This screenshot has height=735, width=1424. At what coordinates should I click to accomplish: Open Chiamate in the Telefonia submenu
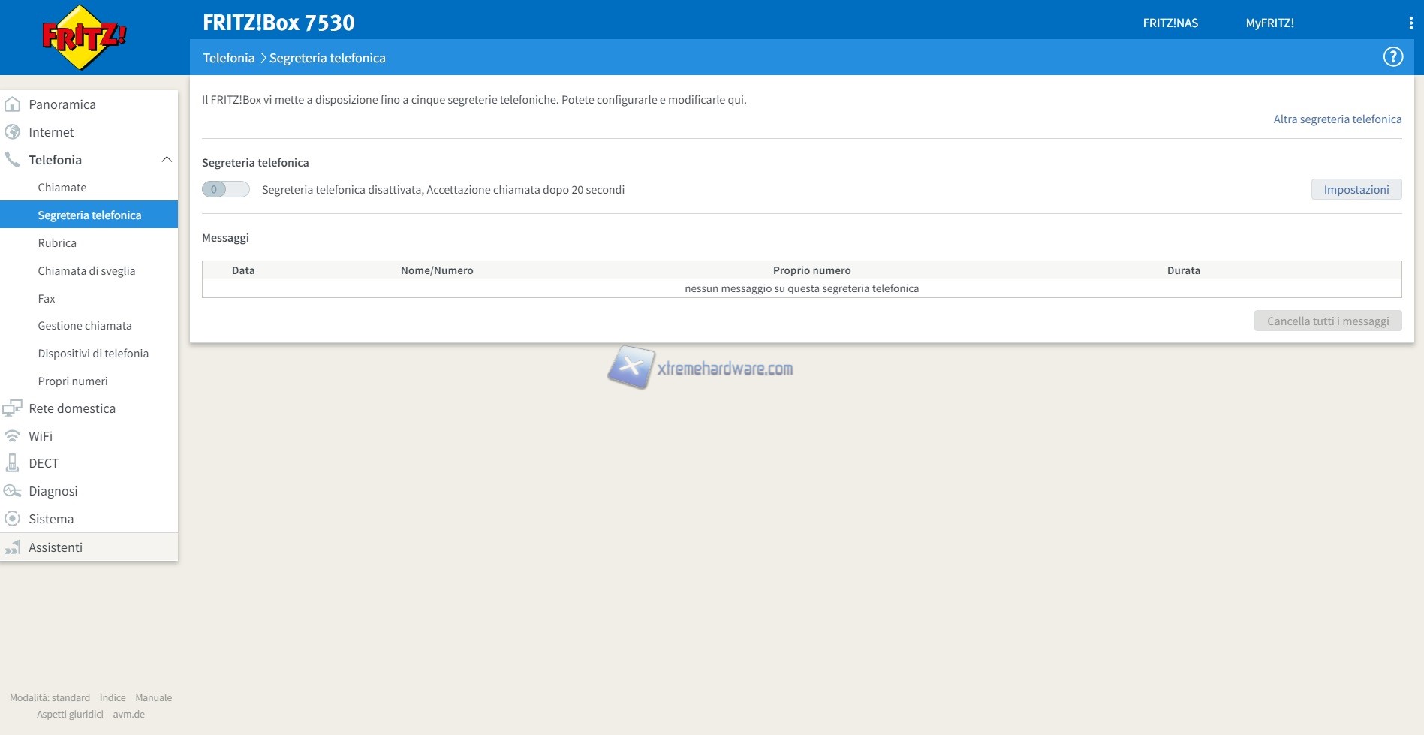[62, 188]
